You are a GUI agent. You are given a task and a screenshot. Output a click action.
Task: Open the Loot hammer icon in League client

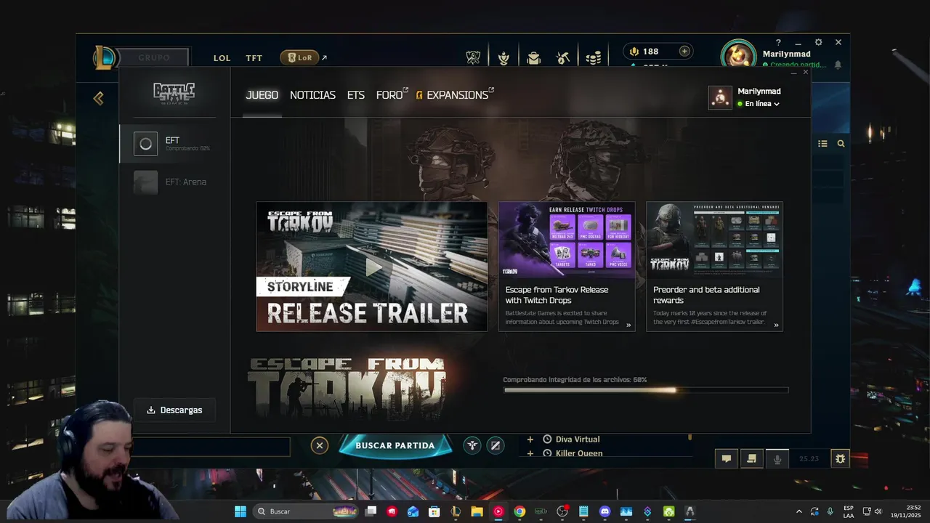click(563, 57)
